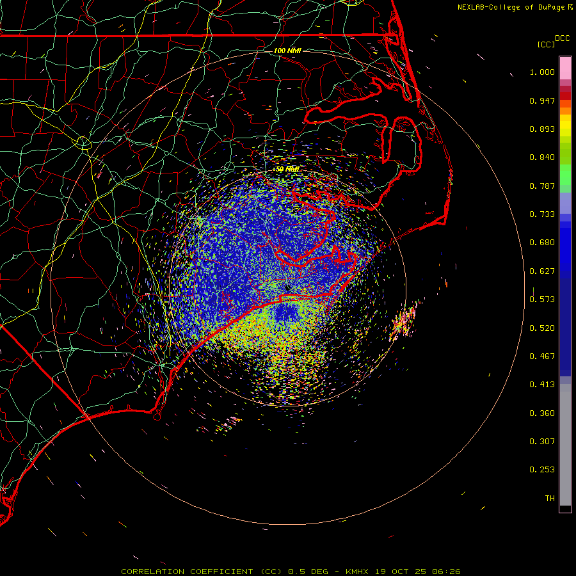Viewport: 576px width, 576px height.
Task: Click the 0.840 legend value
Action: tap(542, 157)
